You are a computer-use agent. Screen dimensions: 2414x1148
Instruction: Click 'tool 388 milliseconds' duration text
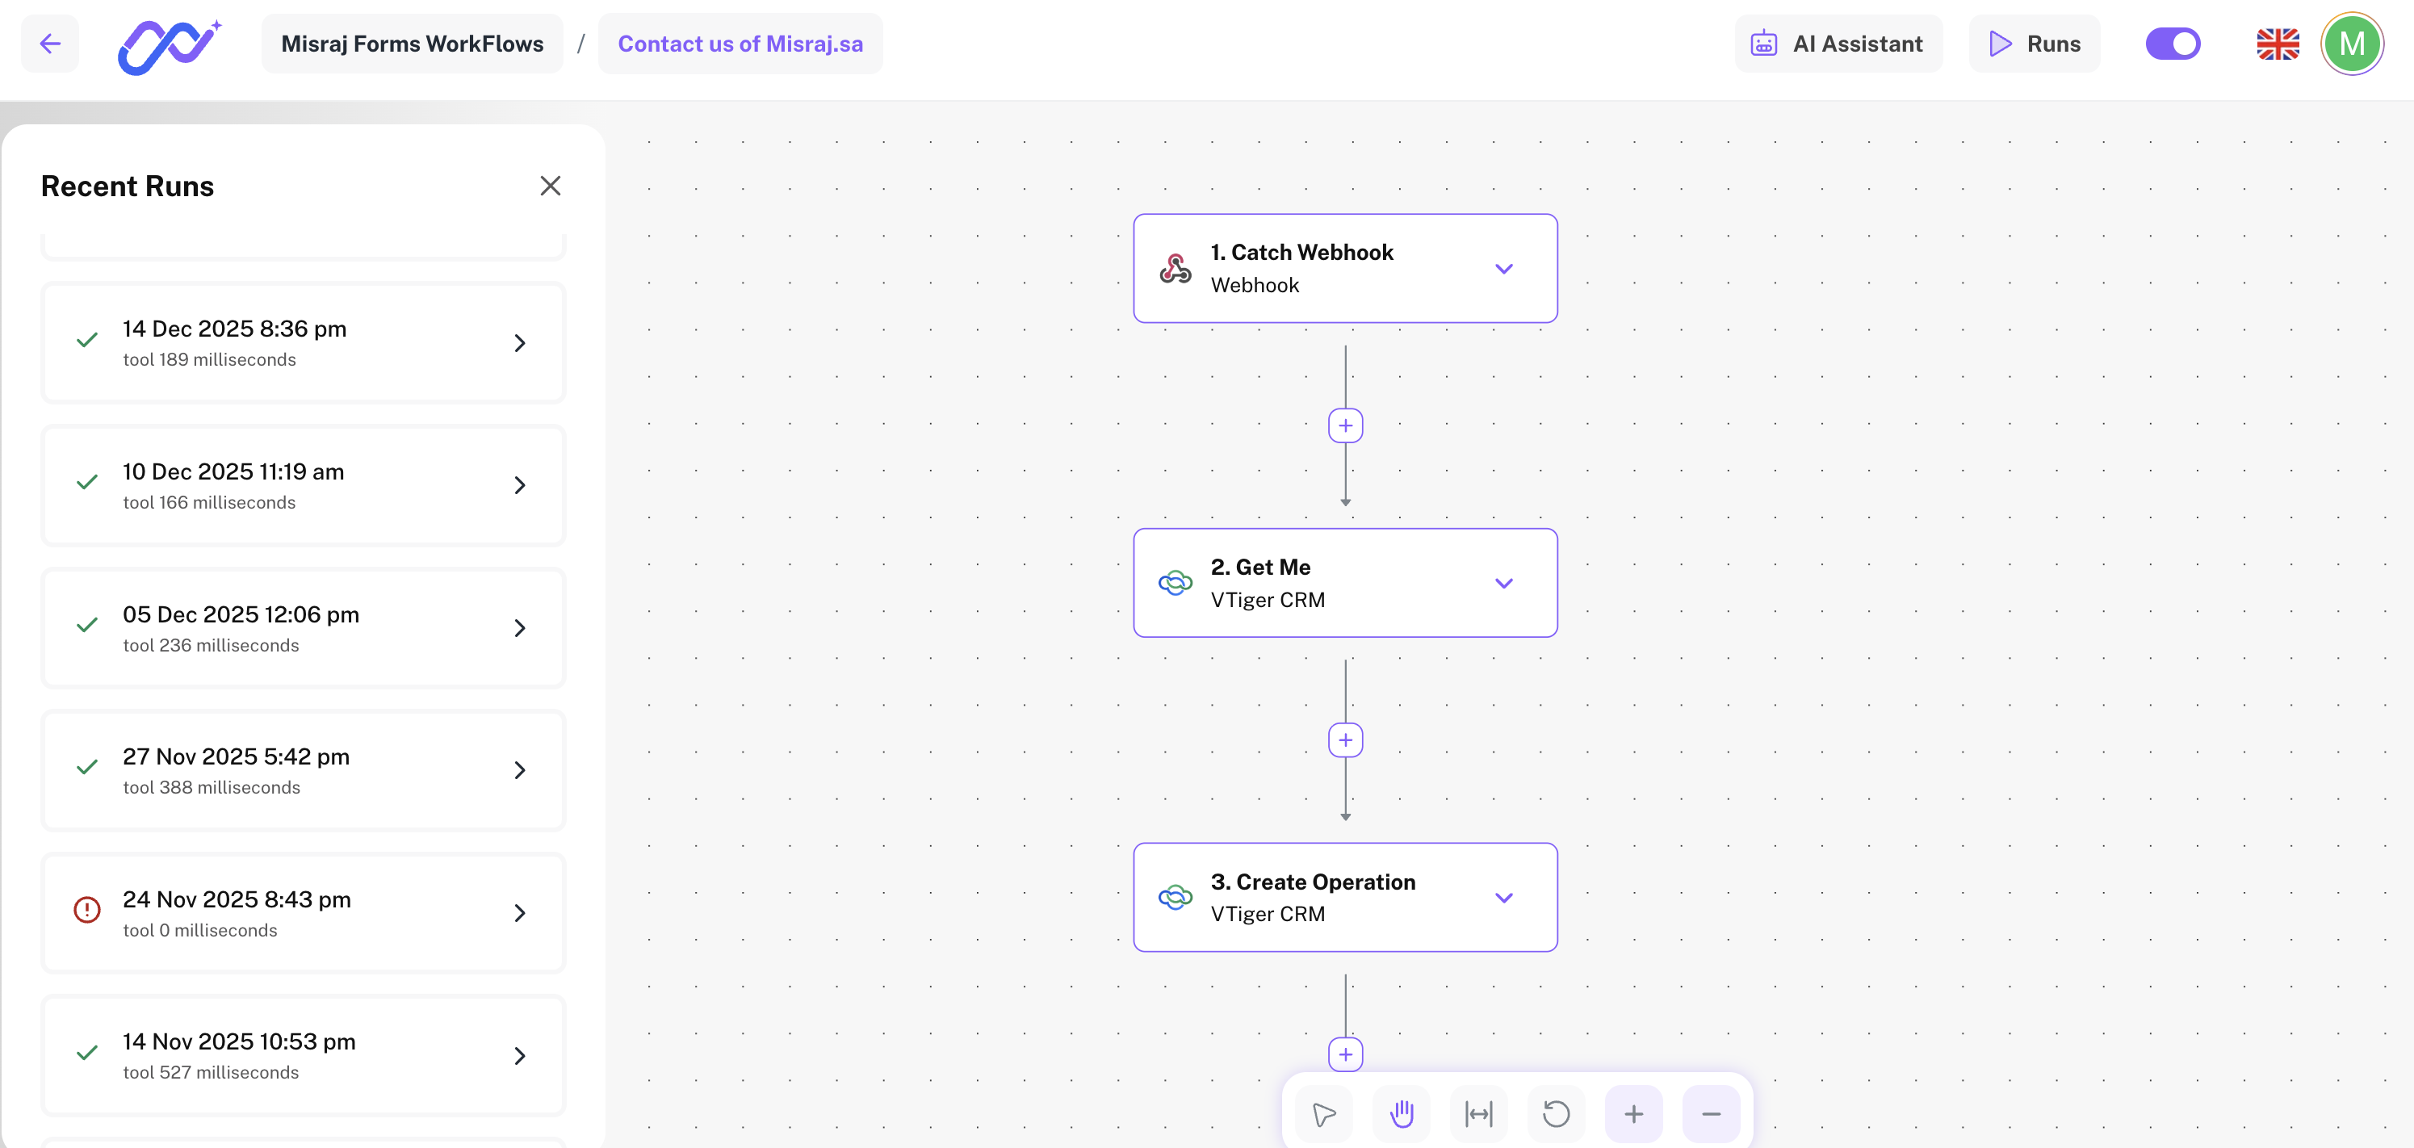212,788
